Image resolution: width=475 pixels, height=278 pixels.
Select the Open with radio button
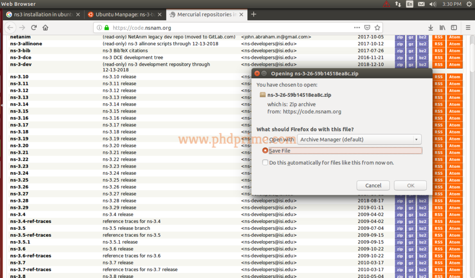coord(265,139)
